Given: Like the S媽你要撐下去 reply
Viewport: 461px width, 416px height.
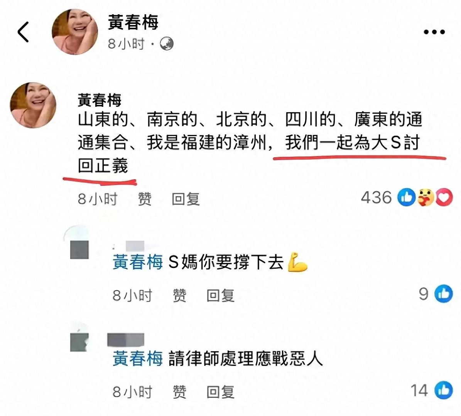Looking at the screenshot, I should pos(179,295).
